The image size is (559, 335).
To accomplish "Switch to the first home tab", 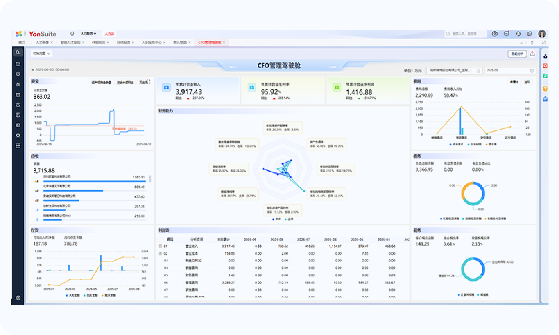I will (x=22, y=42).
